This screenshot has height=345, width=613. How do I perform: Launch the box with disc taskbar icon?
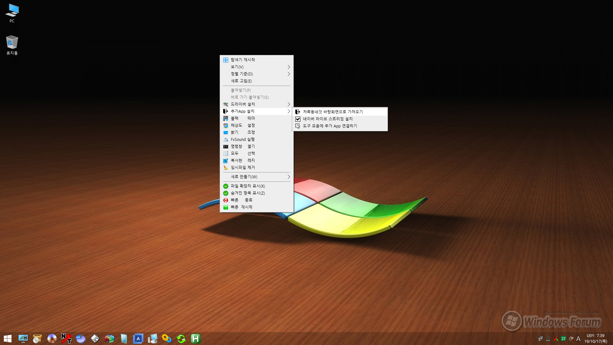click(x=37, y=339)
